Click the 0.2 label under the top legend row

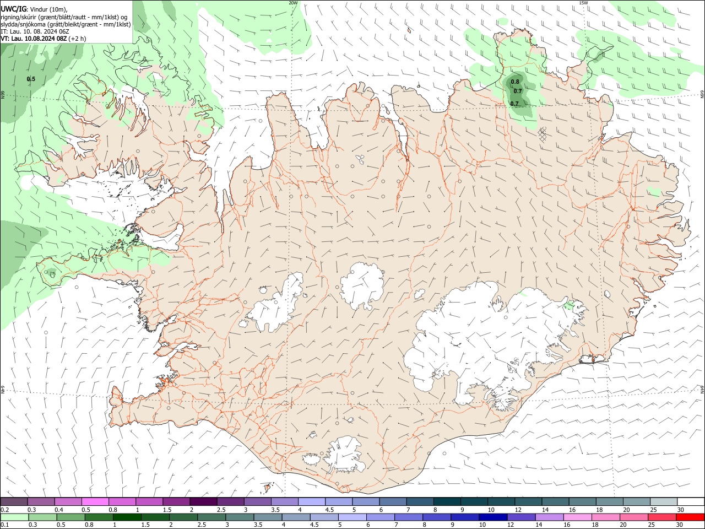click(x=4, y=510)
